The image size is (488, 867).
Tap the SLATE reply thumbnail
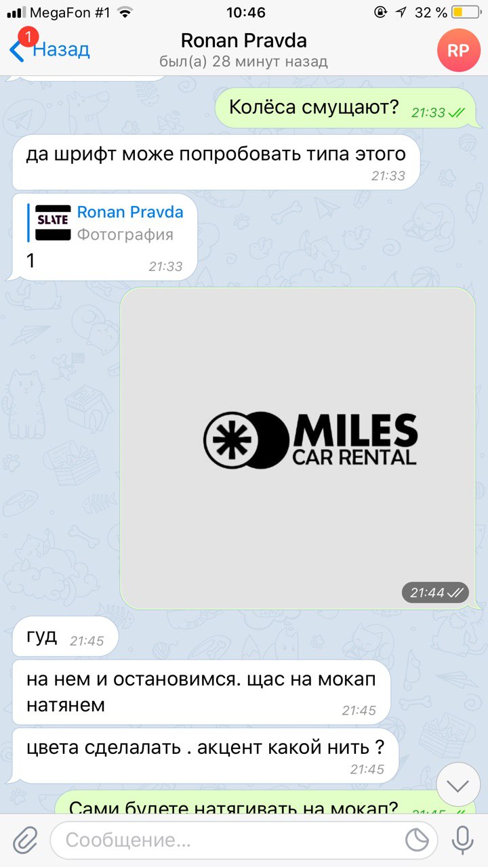pos(53,223)
